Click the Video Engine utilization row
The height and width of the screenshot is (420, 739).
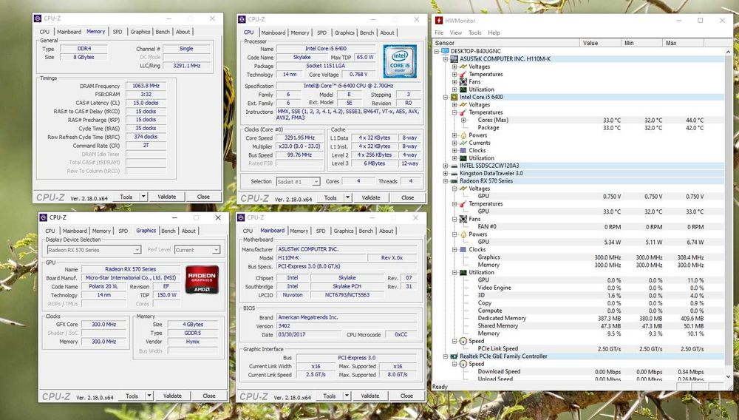579,288
